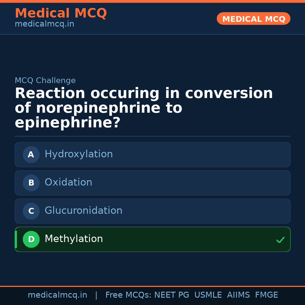The width and height of the screenshot is (305, 305).
Task: Click the large orange Medical MCQ title
Action: click(61, 13)
